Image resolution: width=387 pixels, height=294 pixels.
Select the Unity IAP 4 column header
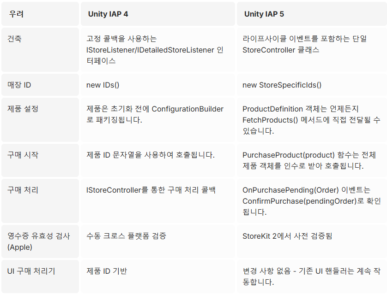[158, 14]
